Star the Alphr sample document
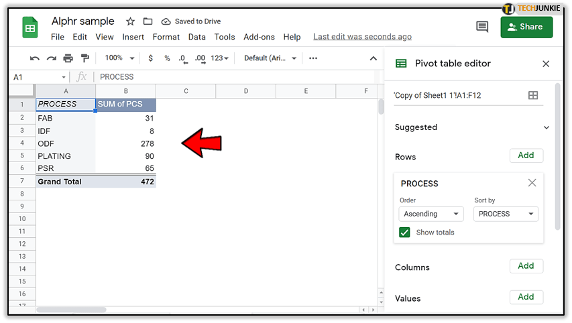572x323 pixels. (x=130, y=21)
